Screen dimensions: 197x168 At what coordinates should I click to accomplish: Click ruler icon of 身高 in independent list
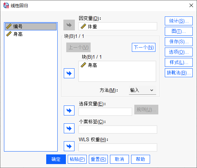83,65
